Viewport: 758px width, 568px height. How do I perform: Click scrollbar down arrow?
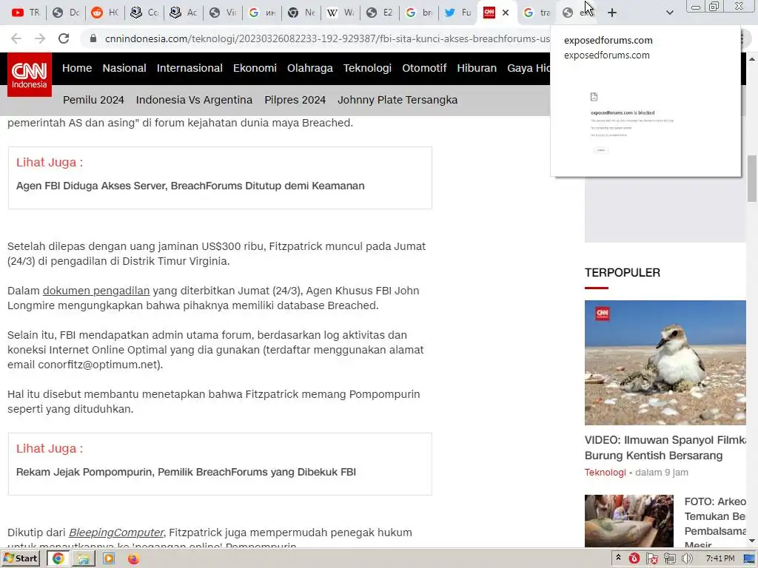[752, 541]
